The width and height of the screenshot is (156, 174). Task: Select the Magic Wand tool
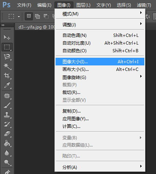7,66
